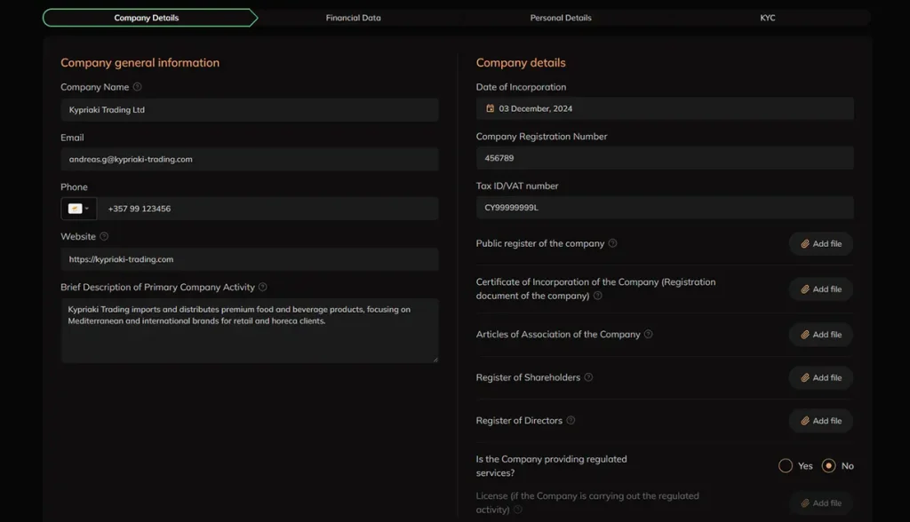Select Yes for regulated services

[x=786, y=465]
